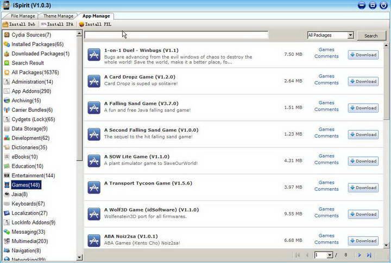This screenshot has height=263, width=391.
Task: Select LockInfo Addons(9) category
Action: [x=34, y=222]
